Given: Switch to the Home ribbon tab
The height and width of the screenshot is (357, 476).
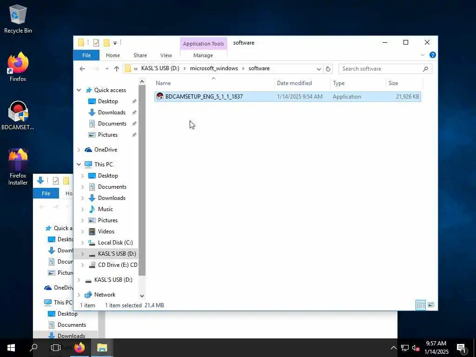Looking at the screenshot, I should (113, 55).
